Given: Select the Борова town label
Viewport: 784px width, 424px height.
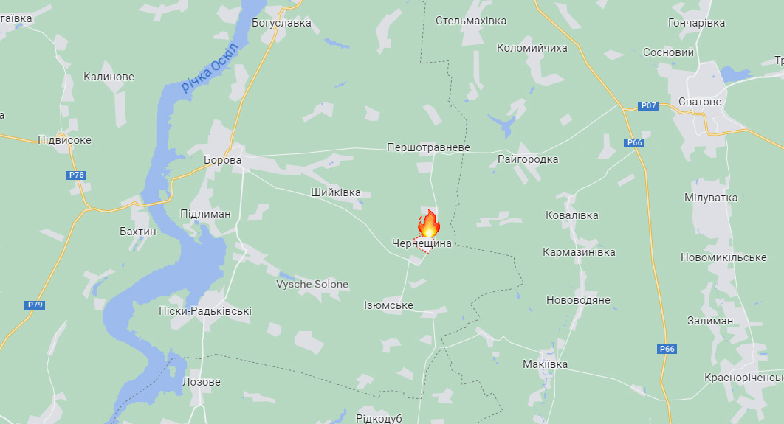Looking at the screenshot, I should pyautogui.click(x=222, y=160).
